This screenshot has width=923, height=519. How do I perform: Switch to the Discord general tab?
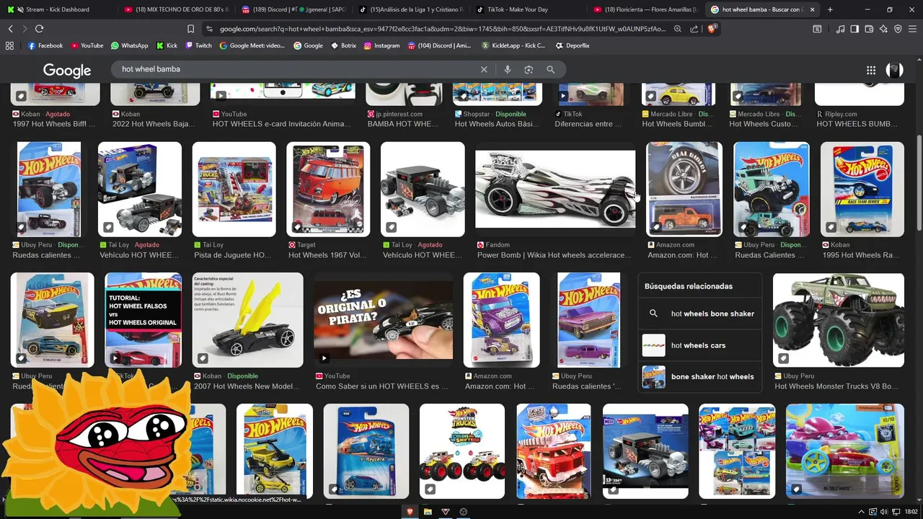click(293, 9)
